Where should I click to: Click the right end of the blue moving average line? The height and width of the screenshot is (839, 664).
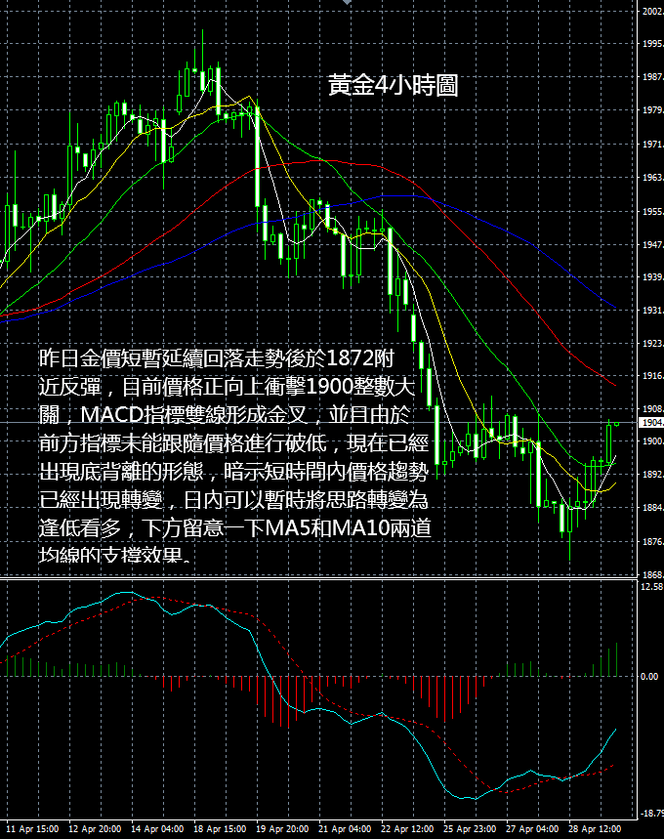[615, 308]
